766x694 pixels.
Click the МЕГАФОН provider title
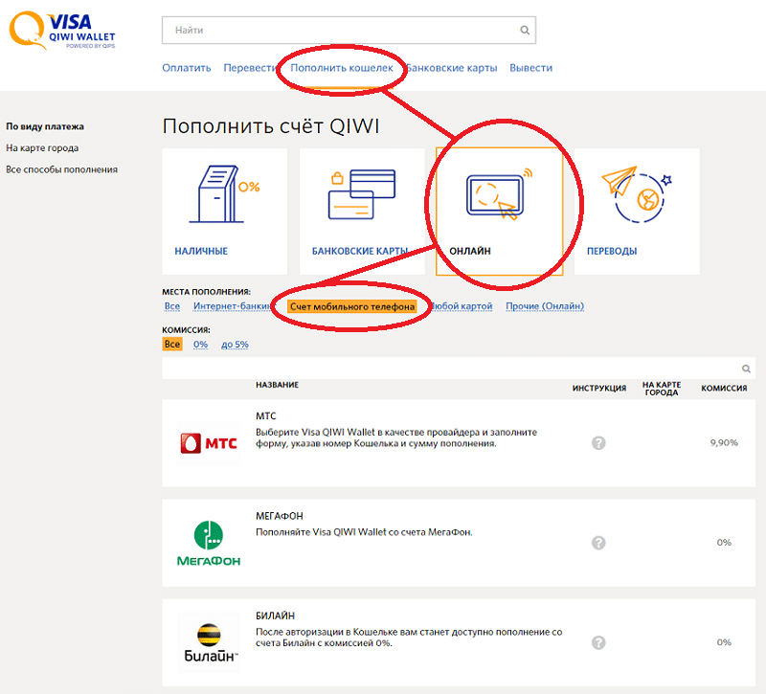point(280,516)
